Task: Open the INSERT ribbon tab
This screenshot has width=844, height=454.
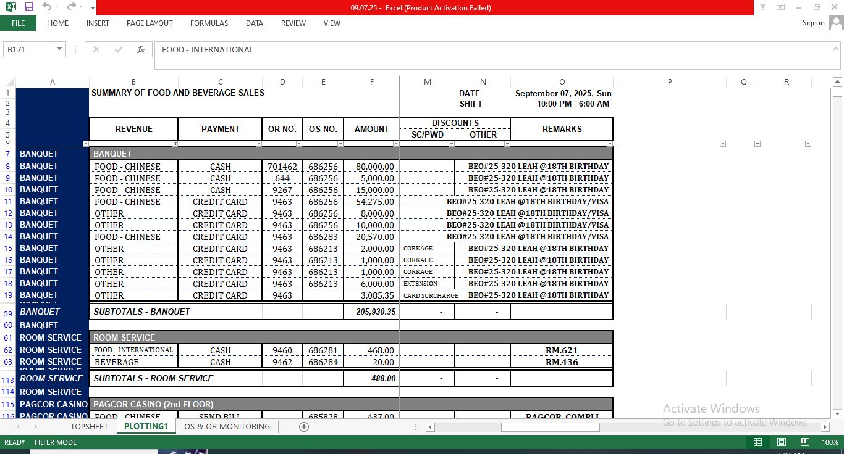Action: [98, 23]
